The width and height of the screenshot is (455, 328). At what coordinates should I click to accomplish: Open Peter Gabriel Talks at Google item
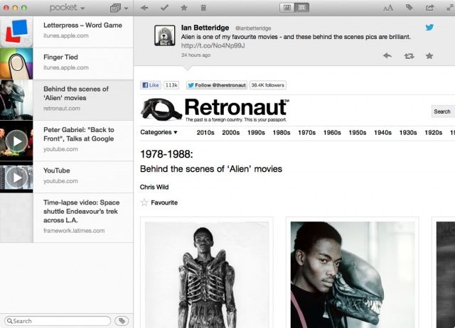coord(66,141)
